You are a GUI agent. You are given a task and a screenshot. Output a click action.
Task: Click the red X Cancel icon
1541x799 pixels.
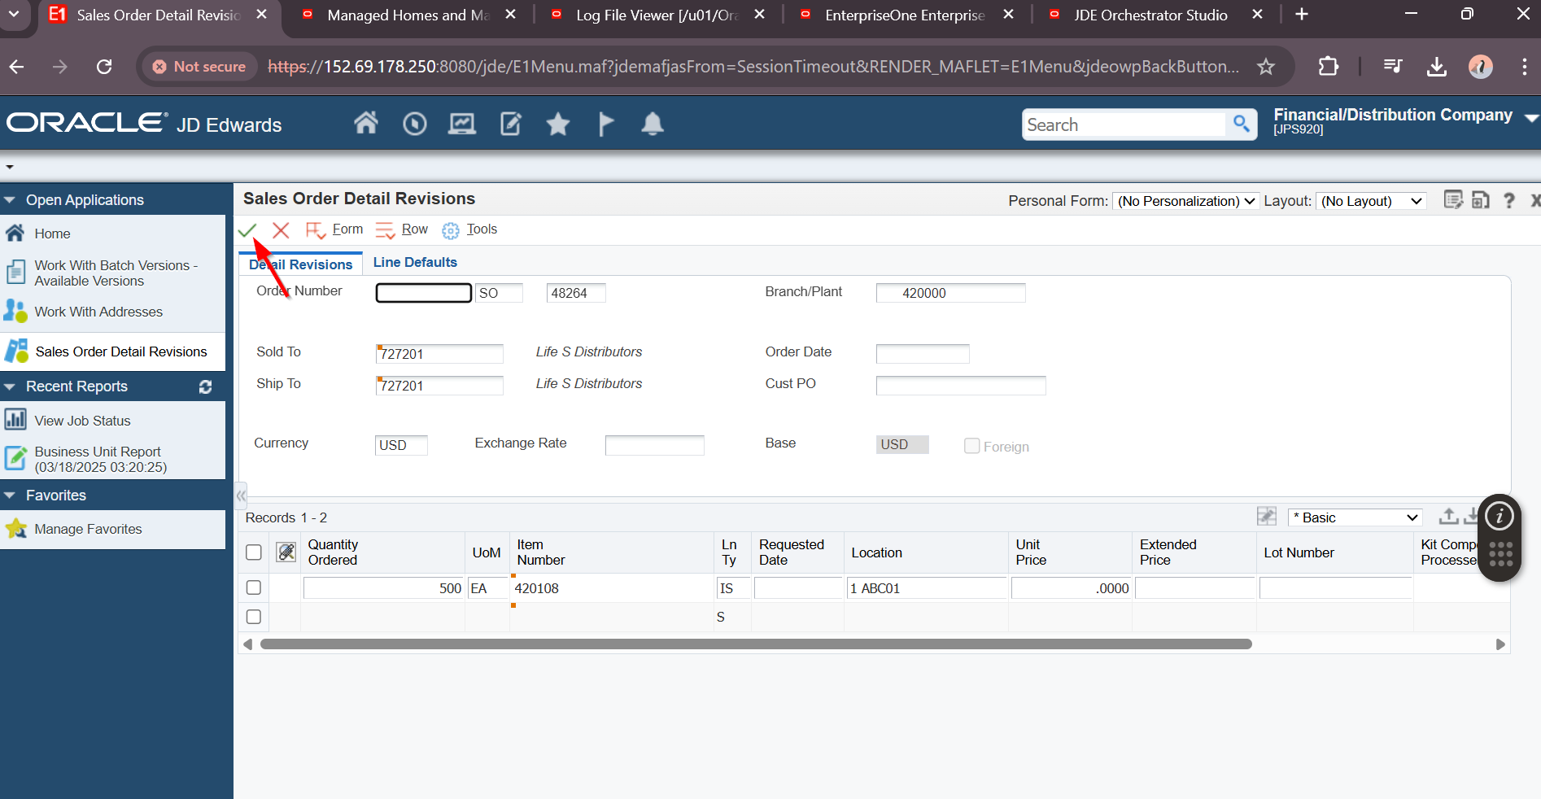click(x=281, y=230)
